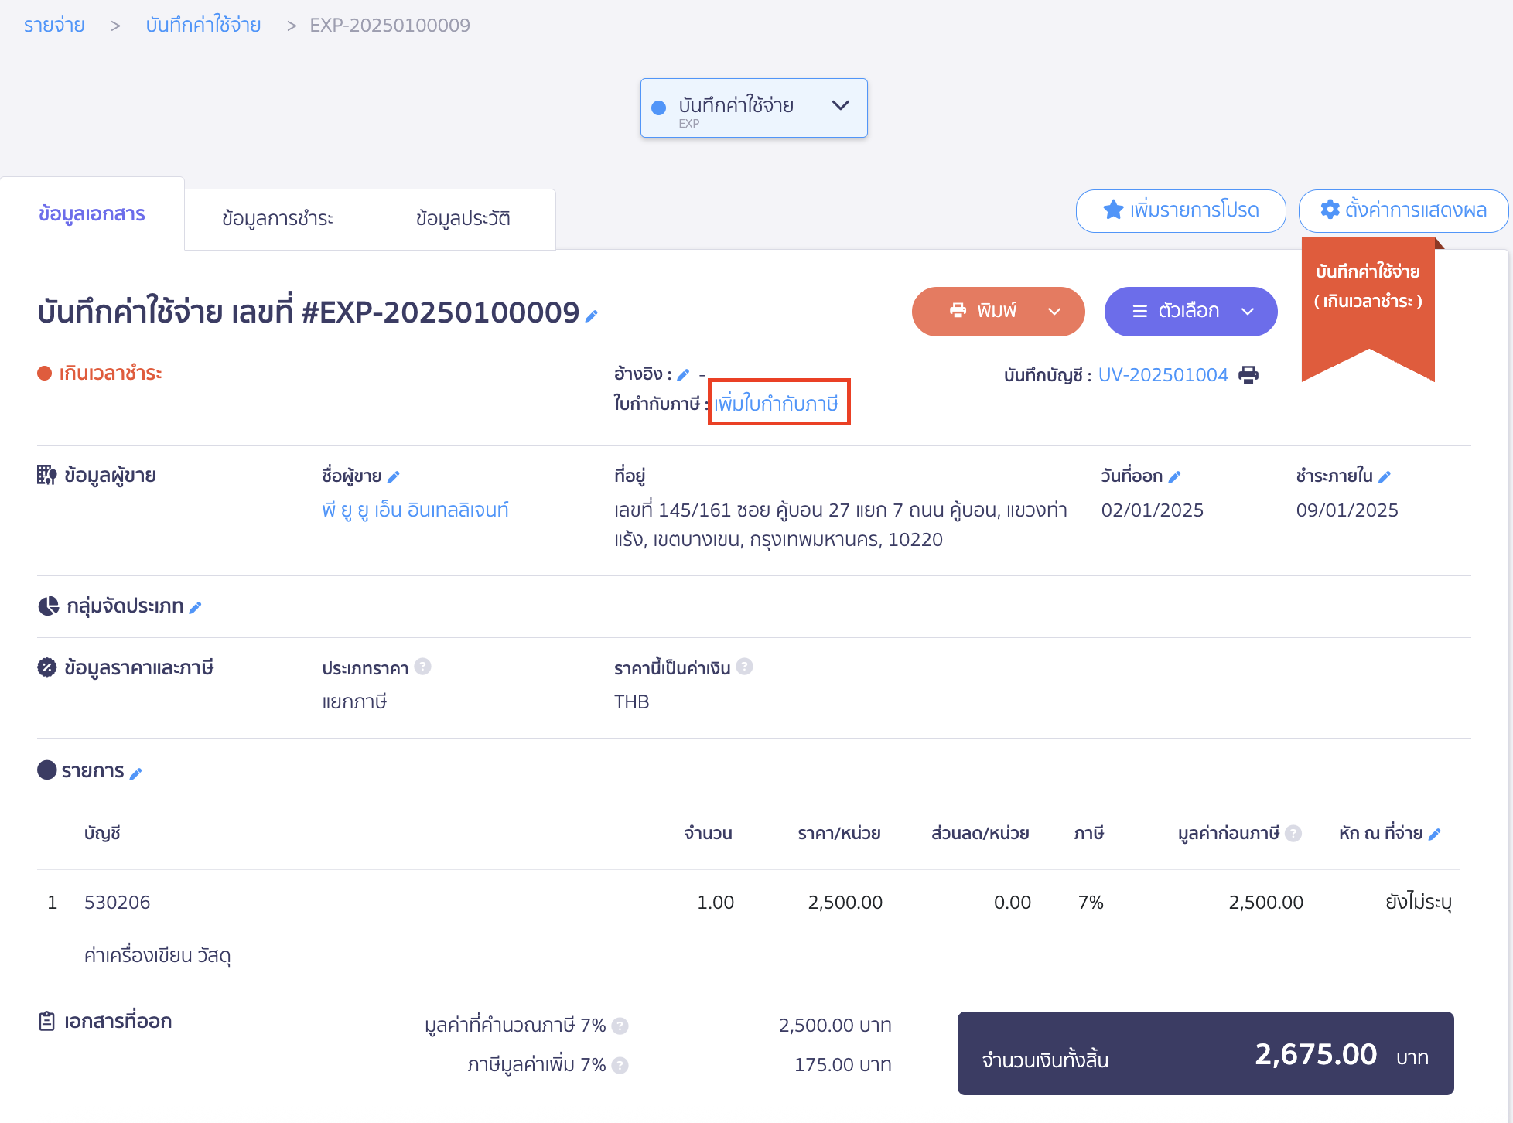Image resolution: width=1513 pixels, height=1123 pixels.
Task: Open ตั้งค่าการแสดงผล display settings
Action: click(1403, 210)
